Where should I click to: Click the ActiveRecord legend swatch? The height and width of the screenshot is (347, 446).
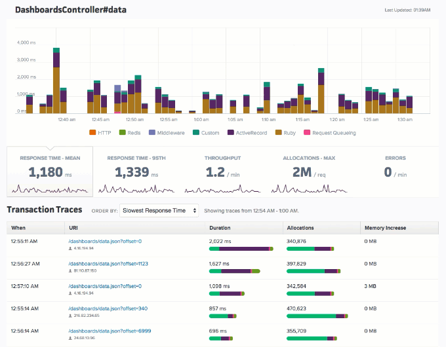tap(231, 133)
